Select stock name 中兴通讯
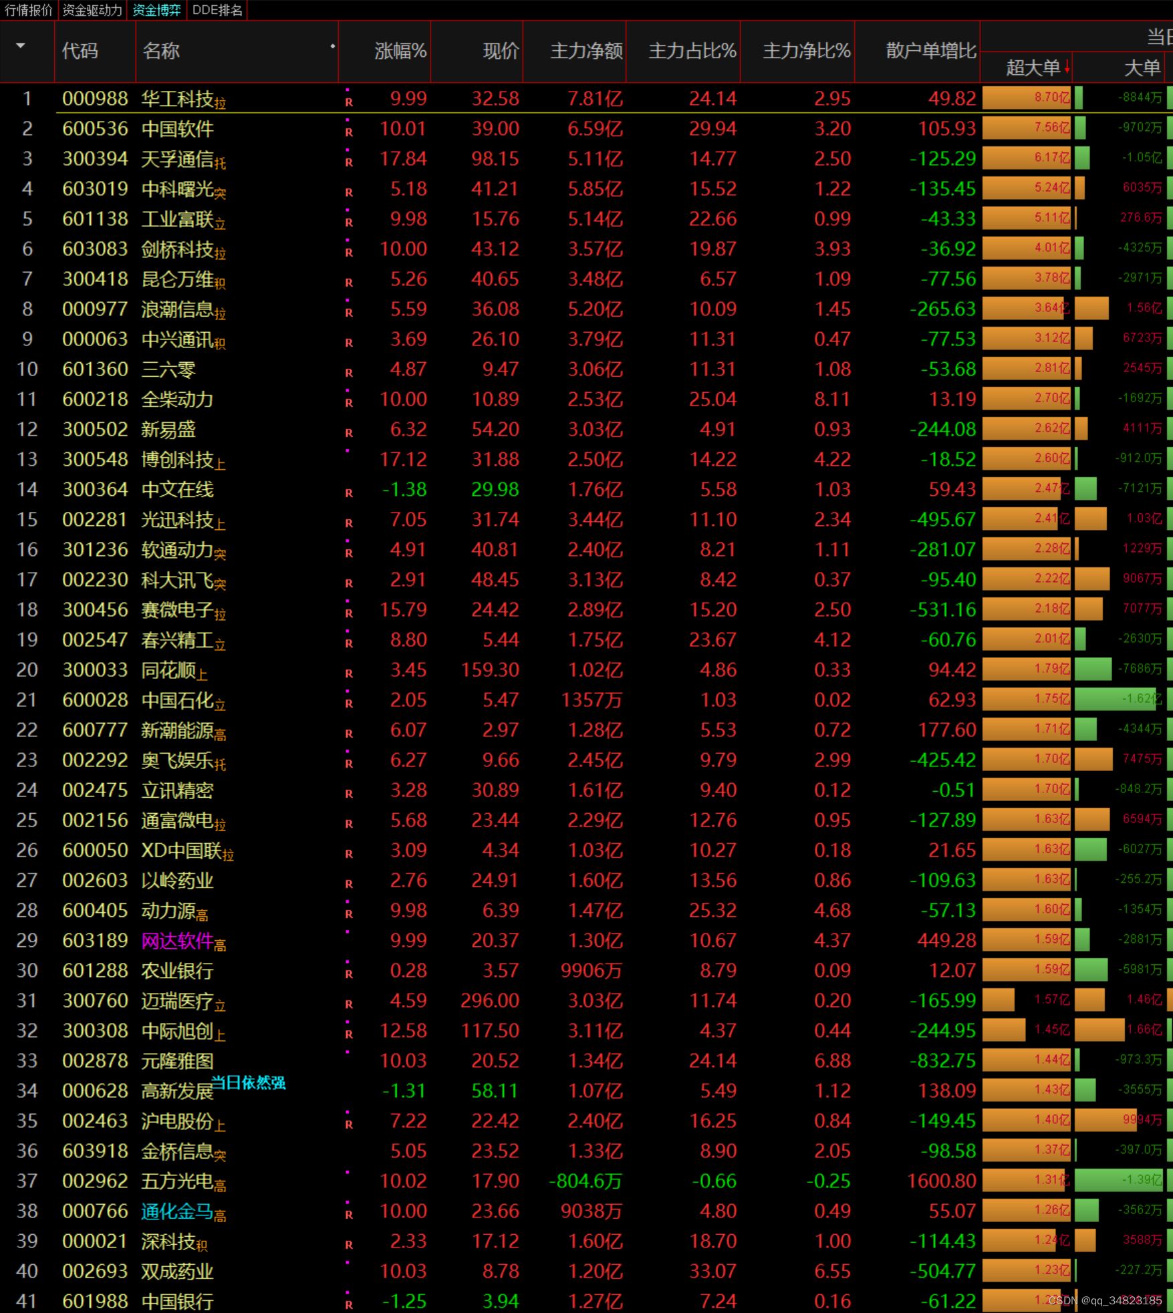This screenshot has height=1313, width=1173. [177, 339]
